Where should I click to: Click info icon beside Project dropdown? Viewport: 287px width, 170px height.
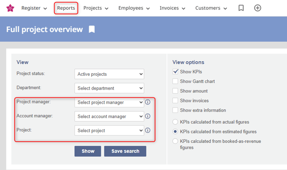(148, 130)
